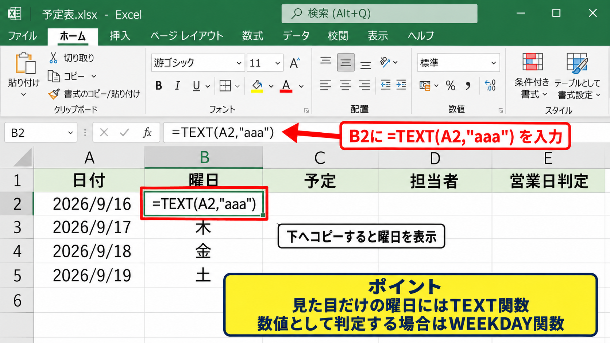The height and width of the screenshot is (343, 610).
Task: Expand the Name Box dropdown next to B2
Action: [71, 133]
